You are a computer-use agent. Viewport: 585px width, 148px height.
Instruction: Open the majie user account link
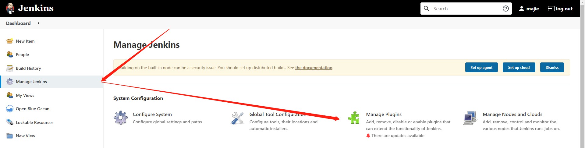(x=533, y=9)
